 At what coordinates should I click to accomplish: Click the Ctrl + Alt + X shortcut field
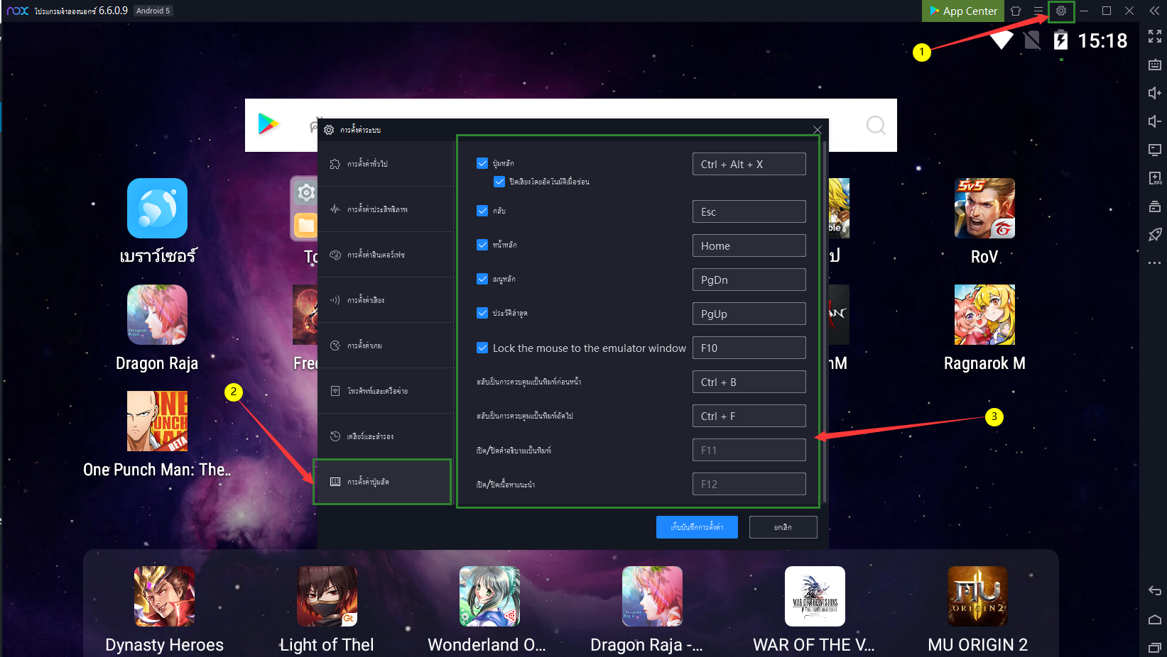pos(749,164)
